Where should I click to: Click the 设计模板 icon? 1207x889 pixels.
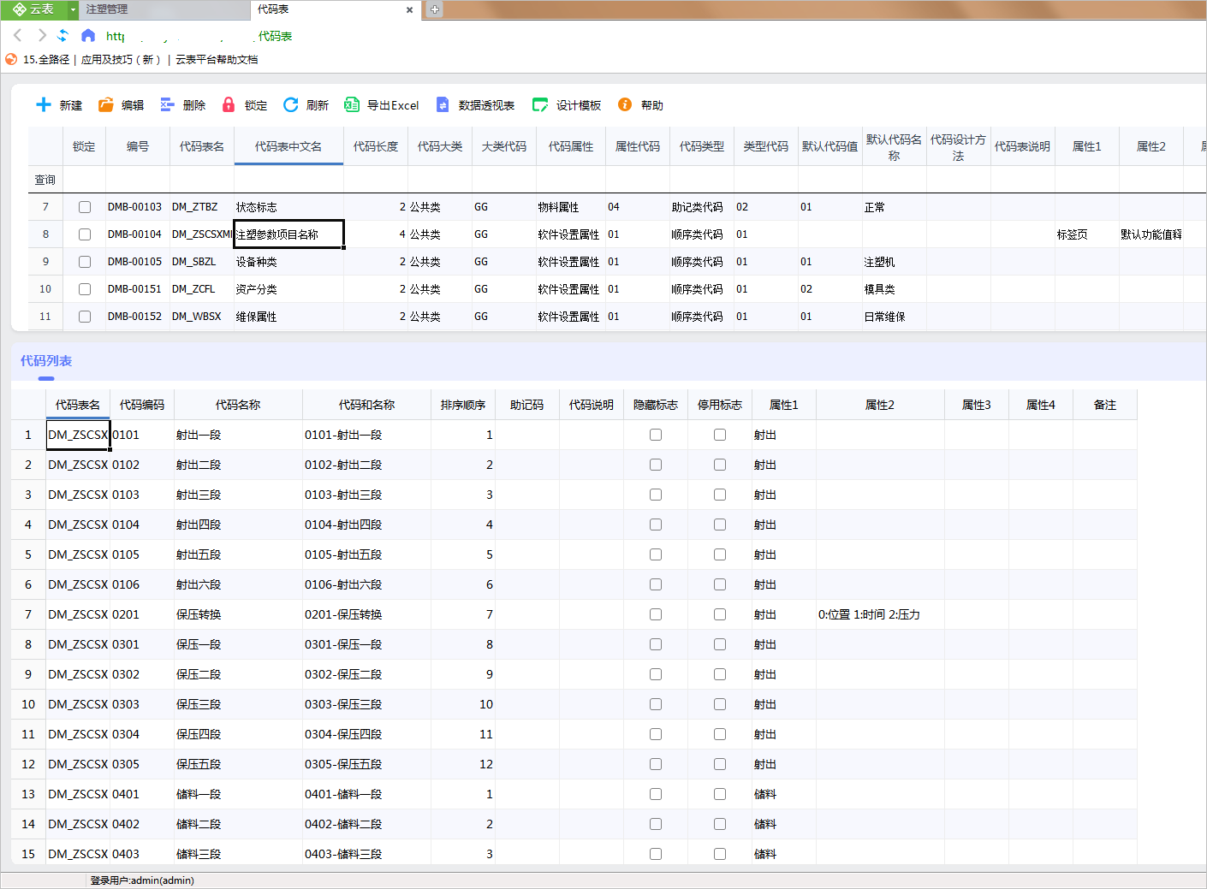pos(540,104)
